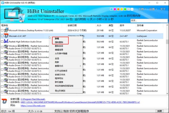Select 程序网站 in the context menu
The width and height of the screenshot is (169, 113).
tap(59, 78)
